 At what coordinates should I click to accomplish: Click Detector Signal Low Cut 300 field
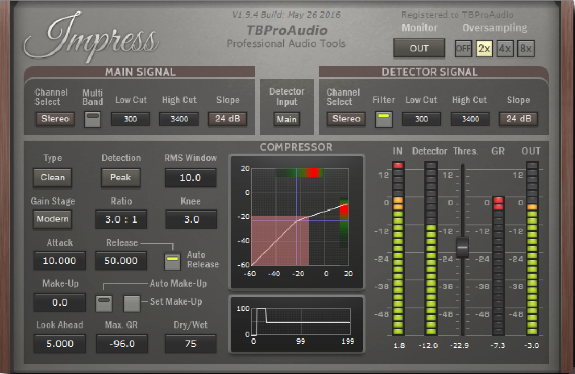pos(421,119)
